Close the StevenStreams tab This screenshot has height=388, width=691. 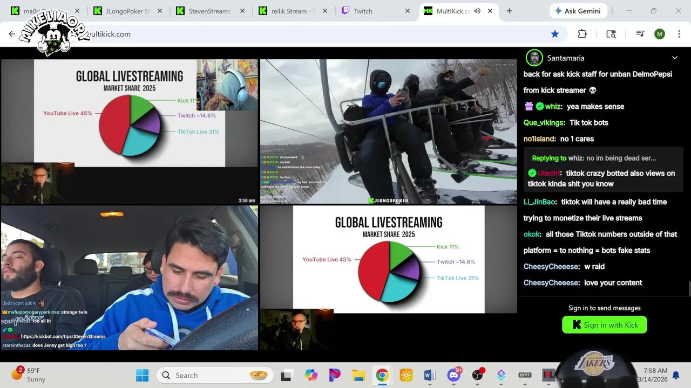pos(242,11)
